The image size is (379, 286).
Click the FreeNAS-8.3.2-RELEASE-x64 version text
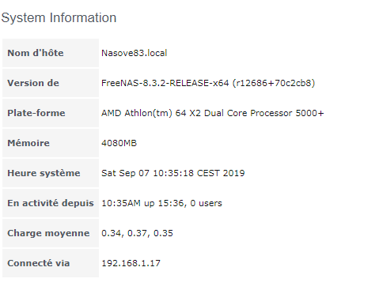165,83
